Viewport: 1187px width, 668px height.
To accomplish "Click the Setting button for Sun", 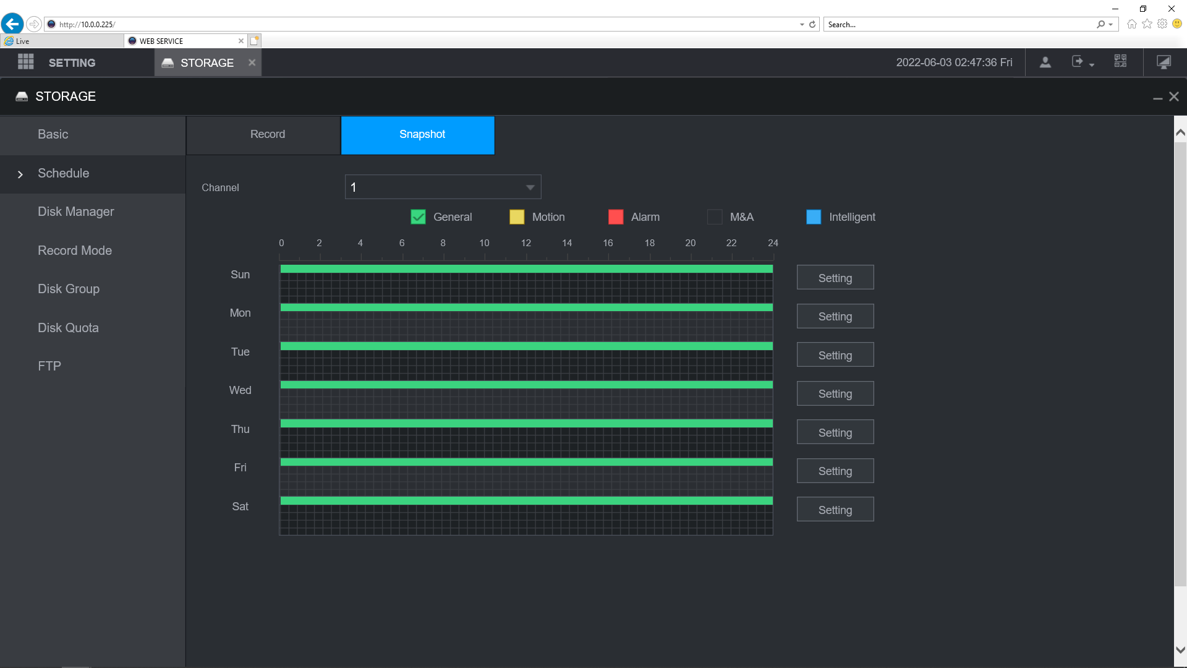I will coord(835,278).
